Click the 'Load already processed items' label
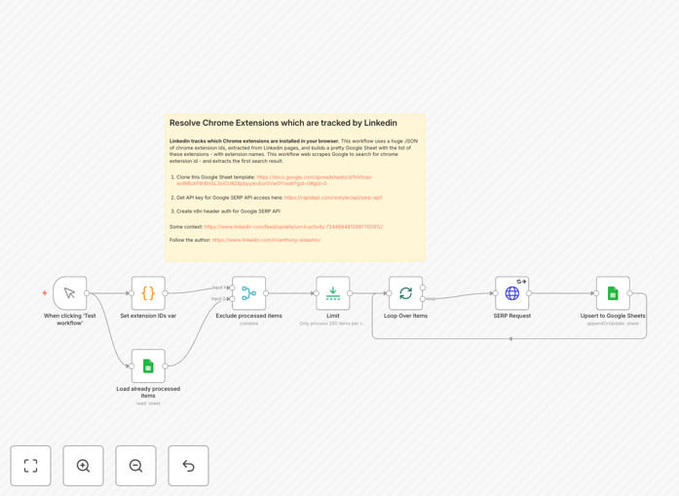The width and height of the screenshot is (679, 496). click(x=148, y=392)
